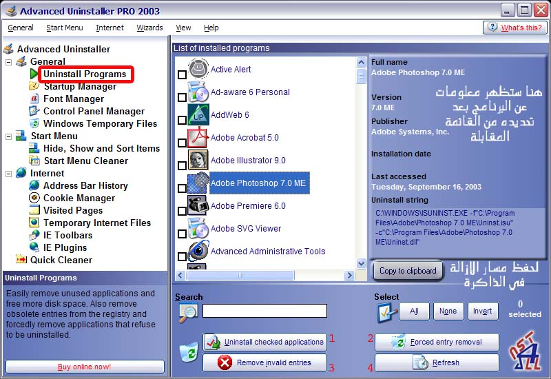Click the Cookie Manager icon
The height and width of the screenshot is (379, 551).
click(34, 198)
